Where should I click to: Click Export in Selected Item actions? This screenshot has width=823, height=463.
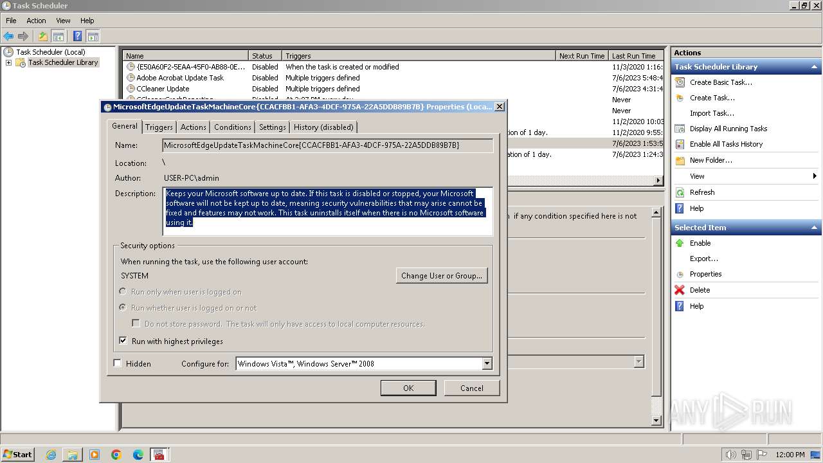pos(704,259)
